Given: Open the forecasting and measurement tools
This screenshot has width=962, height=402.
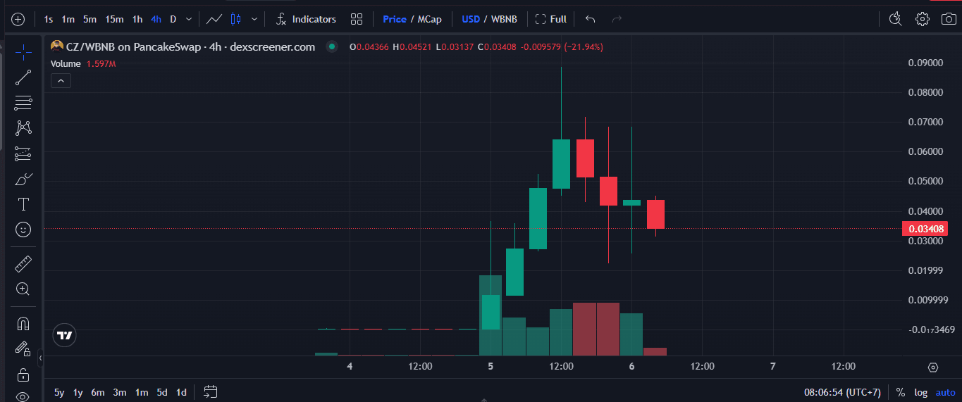Looking at the screenshot, I should coord(23,153).
